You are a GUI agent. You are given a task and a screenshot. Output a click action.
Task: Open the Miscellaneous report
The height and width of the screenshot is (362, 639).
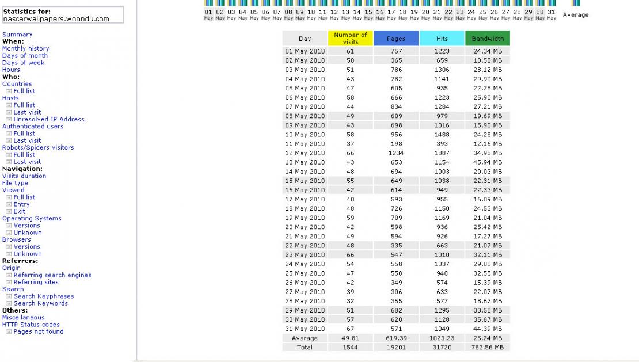pyautogui.click(x=23, y=318)
